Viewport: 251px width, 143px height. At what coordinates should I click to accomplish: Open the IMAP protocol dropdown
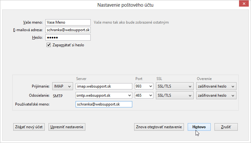click(63, 86)
